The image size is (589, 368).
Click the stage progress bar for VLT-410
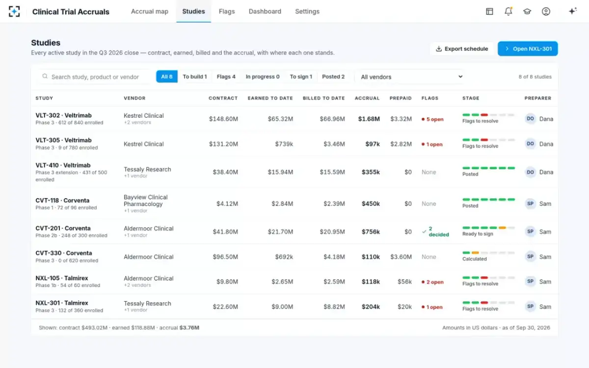488,168
